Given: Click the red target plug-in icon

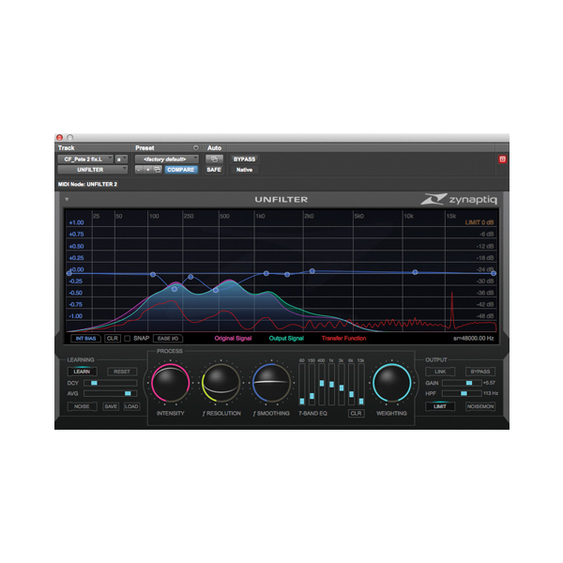Looking at the screenshot, I should click(x=502, y=160).
